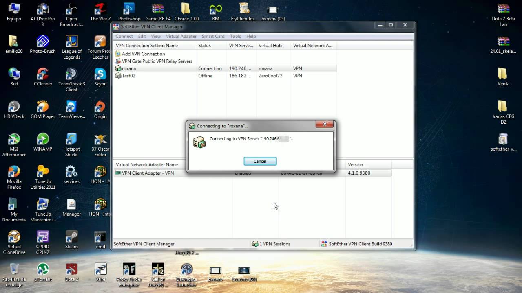The height and width of the screenshot is (293, 522).
Task: Open Xfire desktop icon
Action: (100, 273)
